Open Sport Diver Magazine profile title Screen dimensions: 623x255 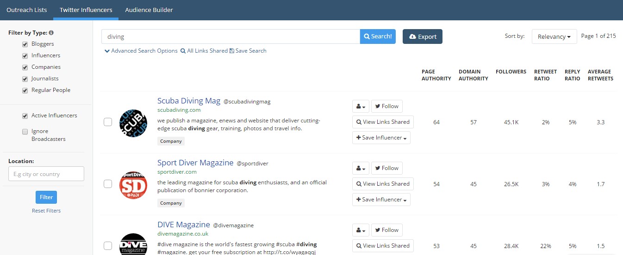pos(195,163)
